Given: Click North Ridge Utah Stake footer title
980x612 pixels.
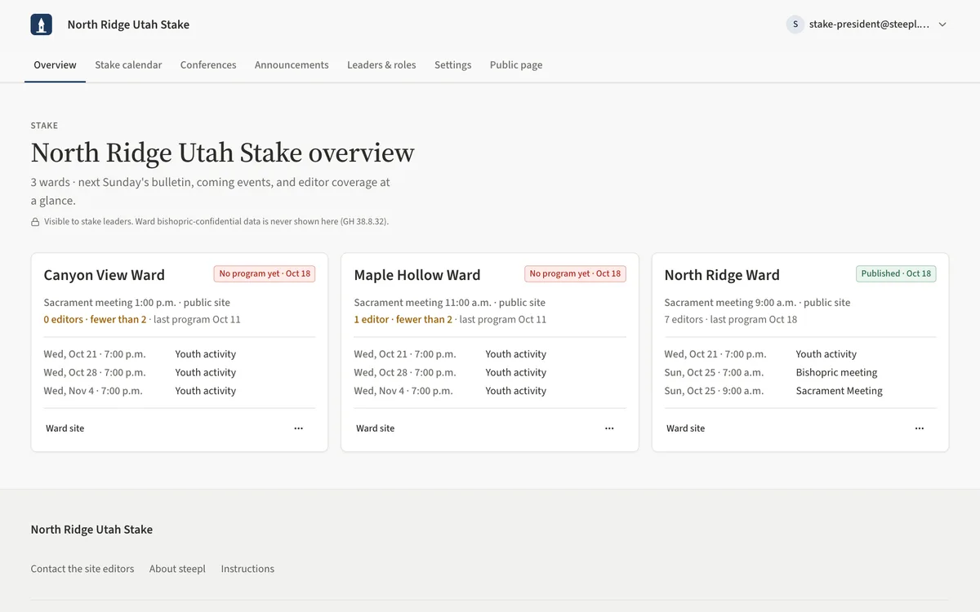Looking at the screenshot, I should [x=91, y=530].
